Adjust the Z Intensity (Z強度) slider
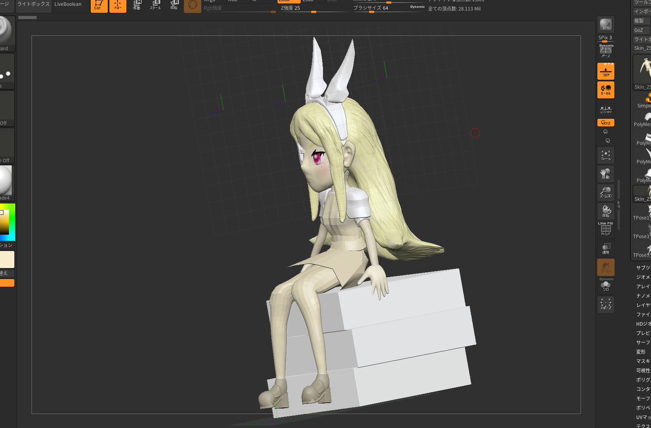The height and width of the screenshot is (428, 651). click(314, 8)
